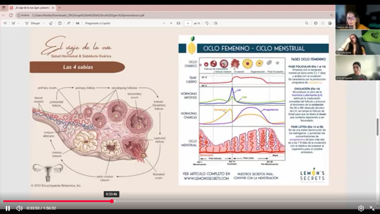
Task: Click the red progress bar scrubber handle
Action: tap(112, 201)
